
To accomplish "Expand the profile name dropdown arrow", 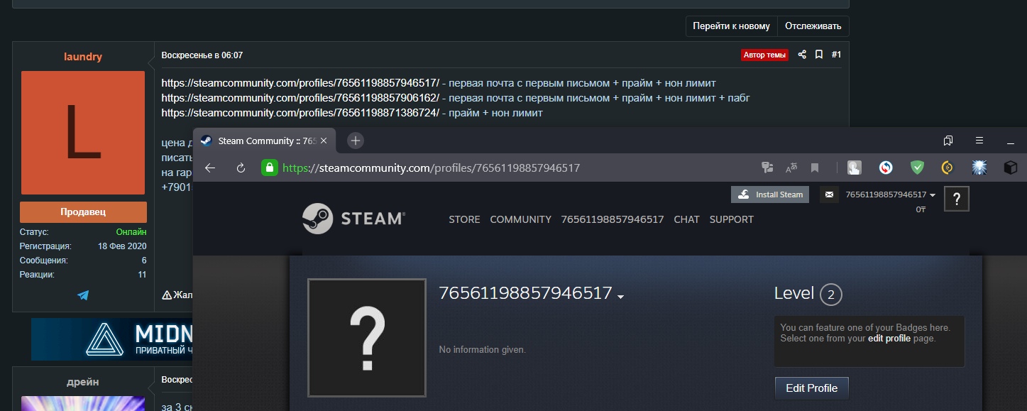I will tap(621, 297).
